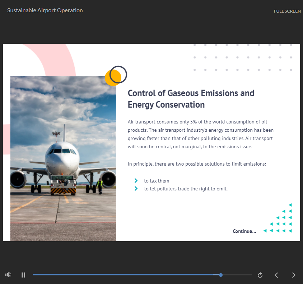Click the airplane photo on the slide
The image size is (303, 284).
[63, 158]
